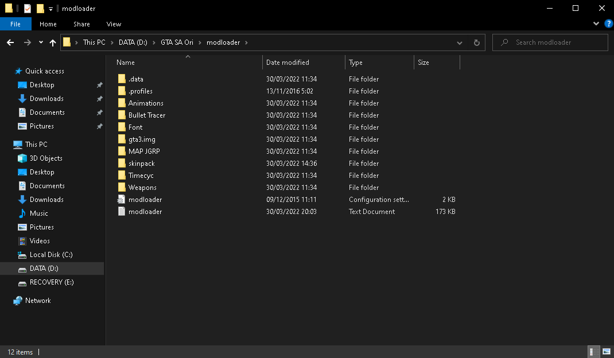Click Properties quick access toolbar icon
The image size is (614, 358).
coord(28,8)
